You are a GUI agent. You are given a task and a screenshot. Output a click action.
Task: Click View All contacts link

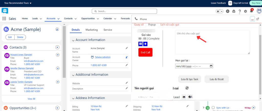[31, 99]
